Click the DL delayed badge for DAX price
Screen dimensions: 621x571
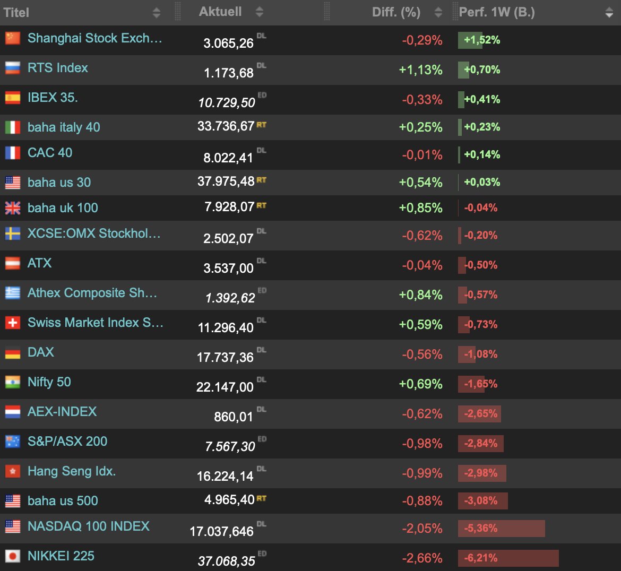pyautogui.click(x=261, y=350)
